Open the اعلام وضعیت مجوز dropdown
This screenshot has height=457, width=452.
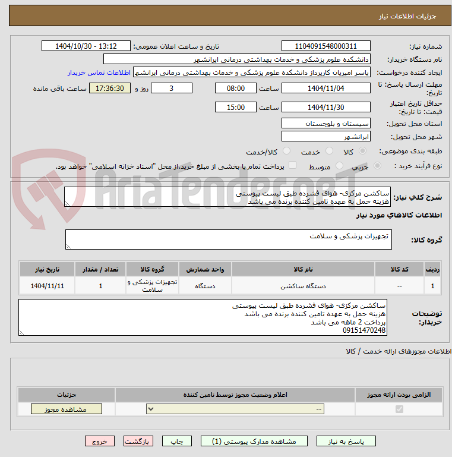click(235, 409)
